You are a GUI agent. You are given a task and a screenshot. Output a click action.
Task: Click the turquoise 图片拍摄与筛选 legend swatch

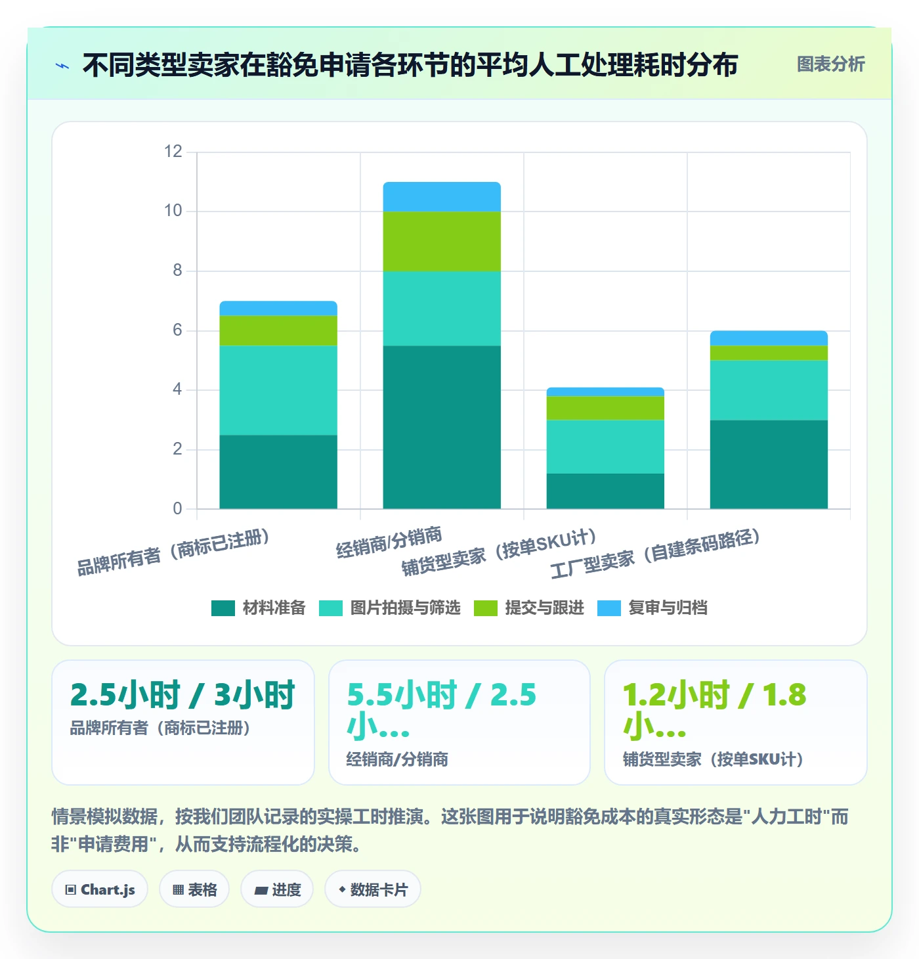pos(331,608)
